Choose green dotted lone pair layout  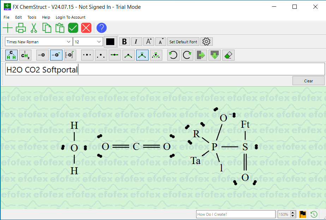156,55
